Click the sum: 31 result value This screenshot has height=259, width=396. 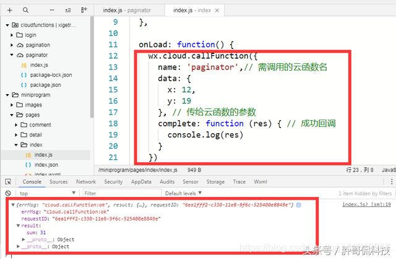(36, 232)
